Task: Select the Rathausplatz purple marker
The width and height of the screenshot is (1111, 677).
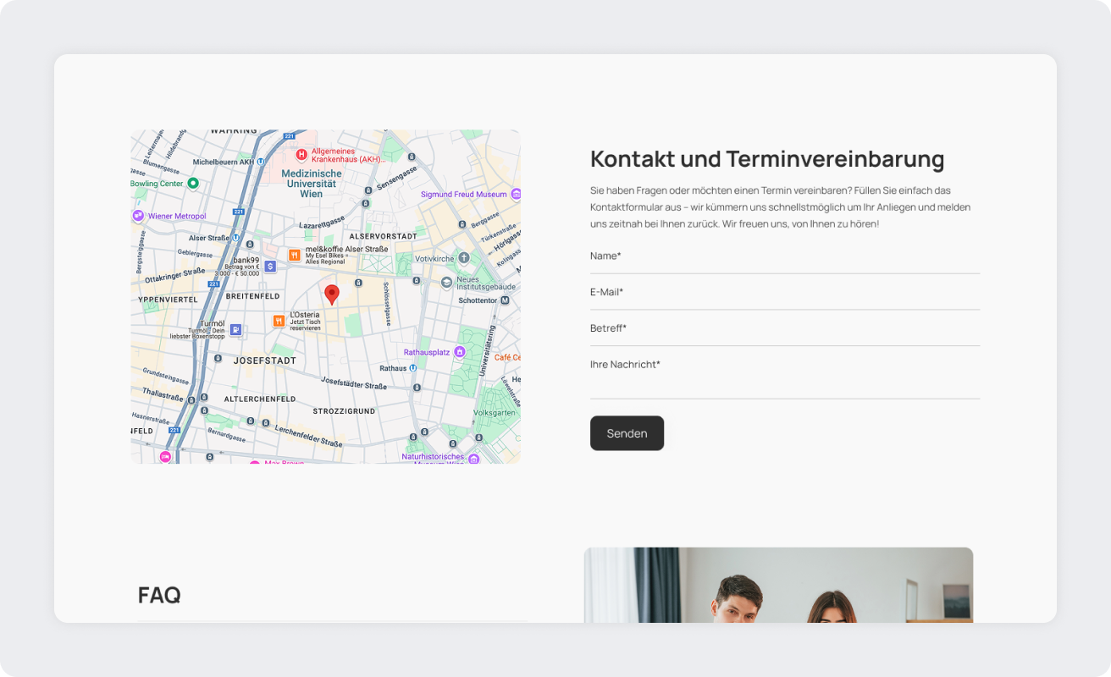Action: pyautogui.click(x=460, y=351)
